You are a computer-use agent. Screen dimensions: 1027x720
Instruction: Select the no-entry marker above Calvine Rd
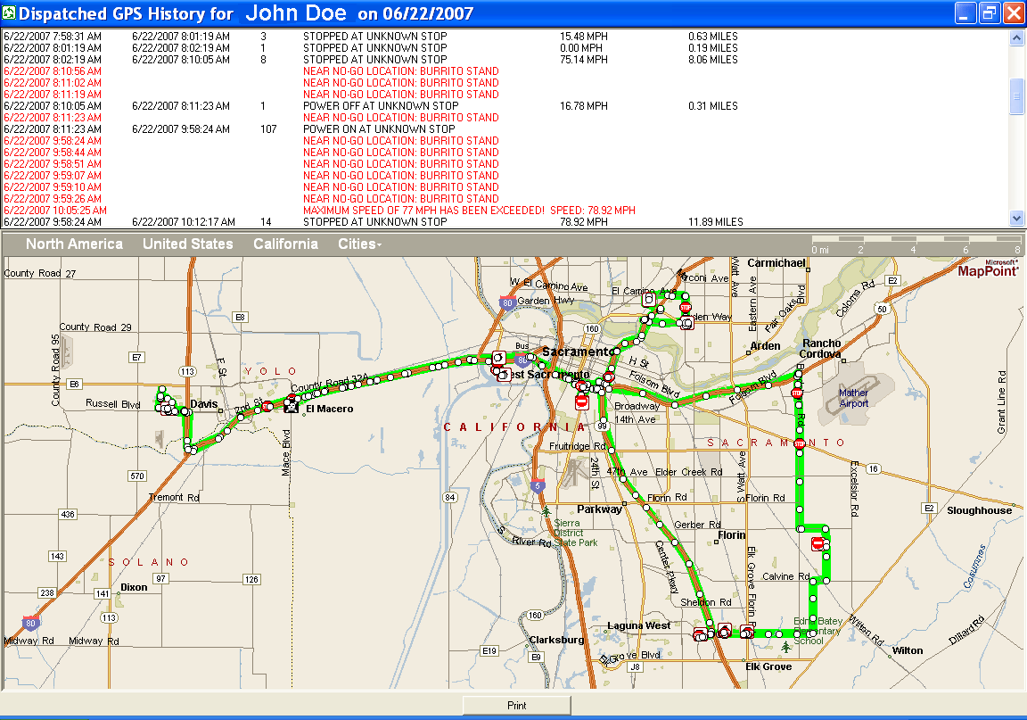tap(817, 543)
